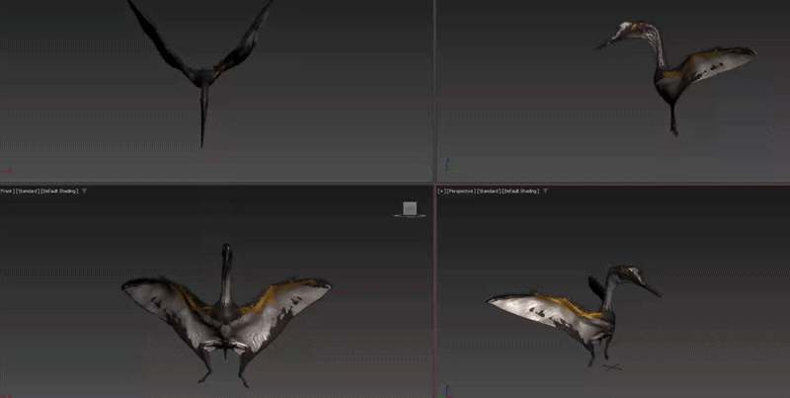Open Default Shading menu in Perspective viewport

point(521,191)
